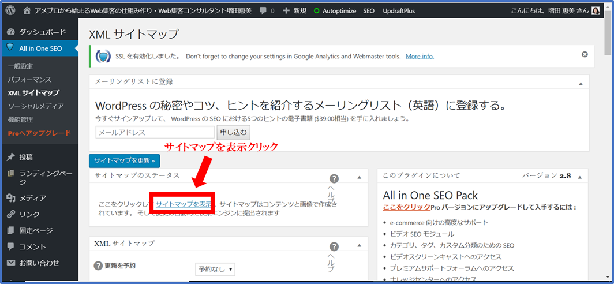The width and height of the screenshot is (614, 284).
Task: Open the サイトマップを表示 link
Action: point(184,204)
